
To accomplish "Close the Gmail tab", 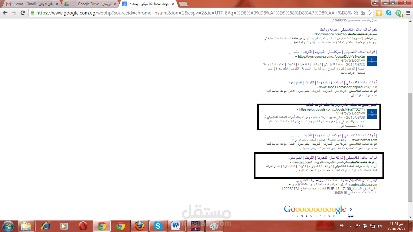I will point(57,4).
